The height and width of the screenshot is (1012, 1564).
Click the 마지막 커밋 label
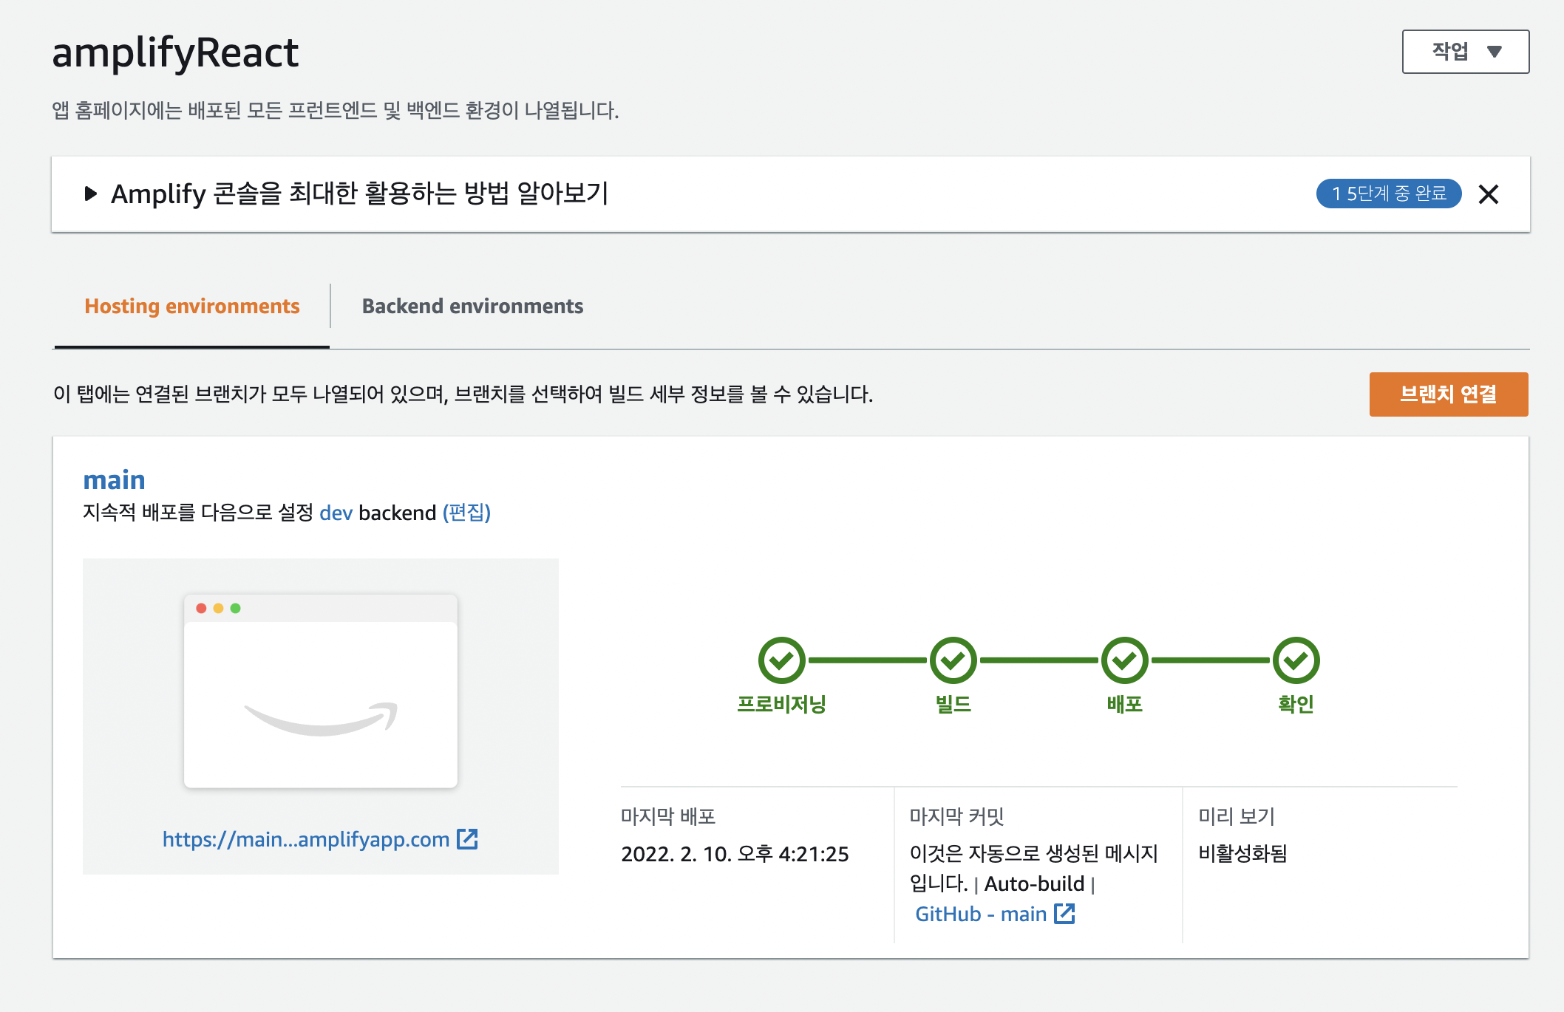point(956,816)
